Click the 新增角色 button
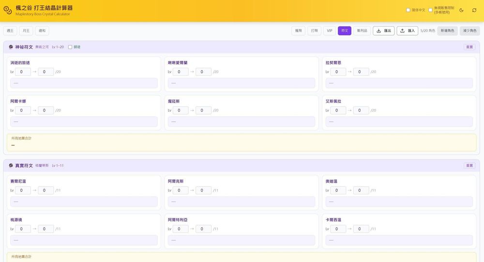The height and width of the screenshot is (262, 484). pos(447,31)
